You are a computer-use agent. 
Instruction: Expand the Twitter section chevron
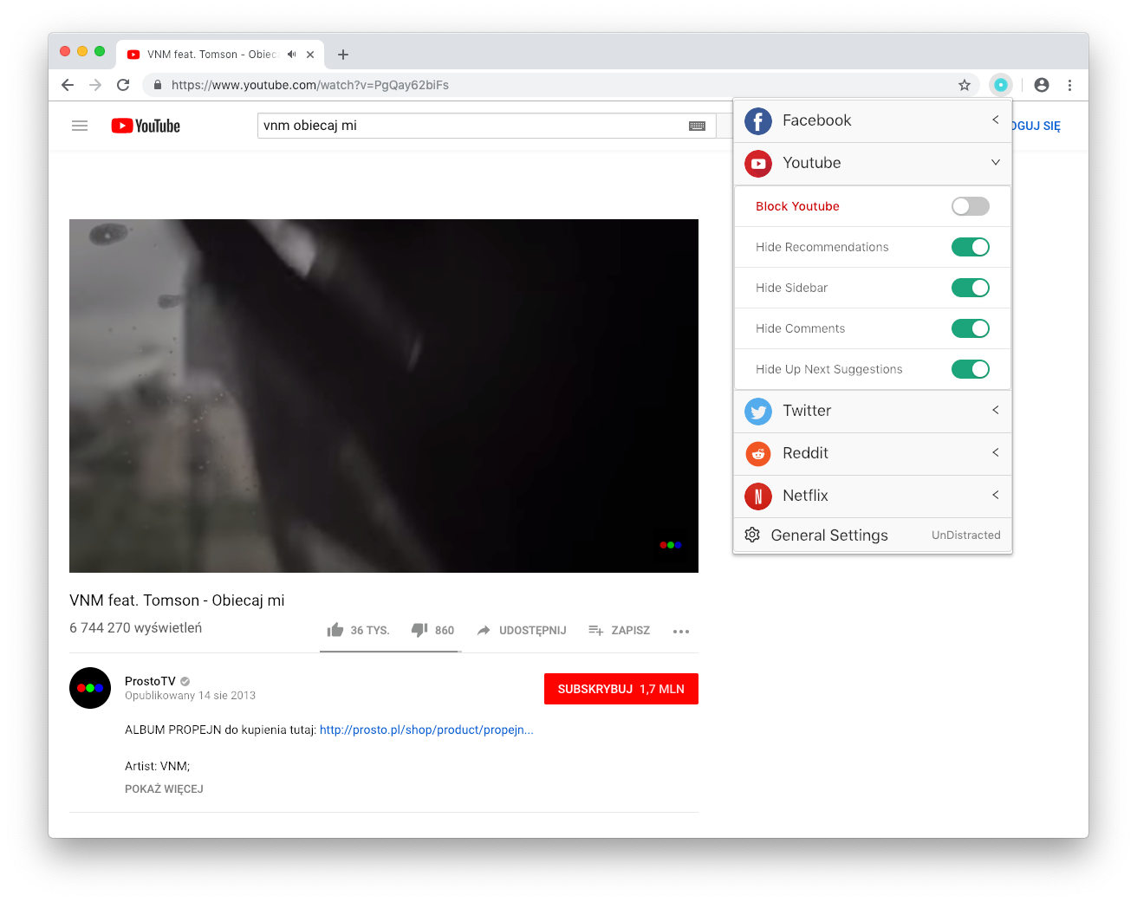coord(996,410)
